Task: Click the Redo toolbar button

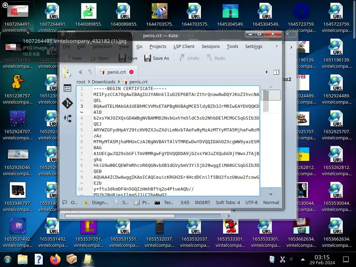Action: point(216,58)
